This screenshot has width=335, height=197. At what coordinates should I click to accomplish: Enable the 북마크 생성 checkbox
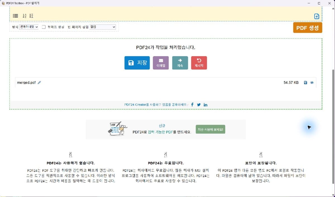(x=44, y=27)
